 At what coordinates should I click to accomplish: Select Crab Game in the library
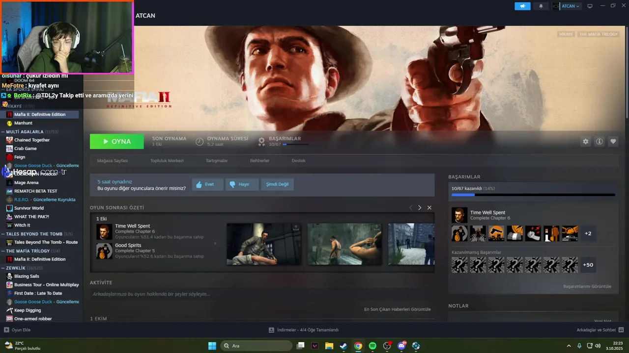pyautogui.click(x=25, y=149)
